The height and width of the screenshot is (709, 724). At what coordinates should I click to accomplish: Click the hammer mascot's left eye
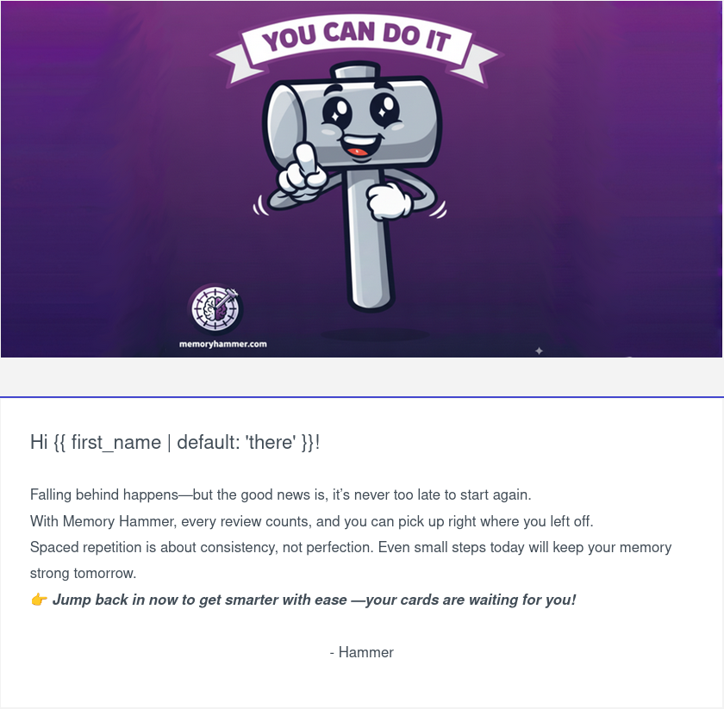tap(338, 113)
